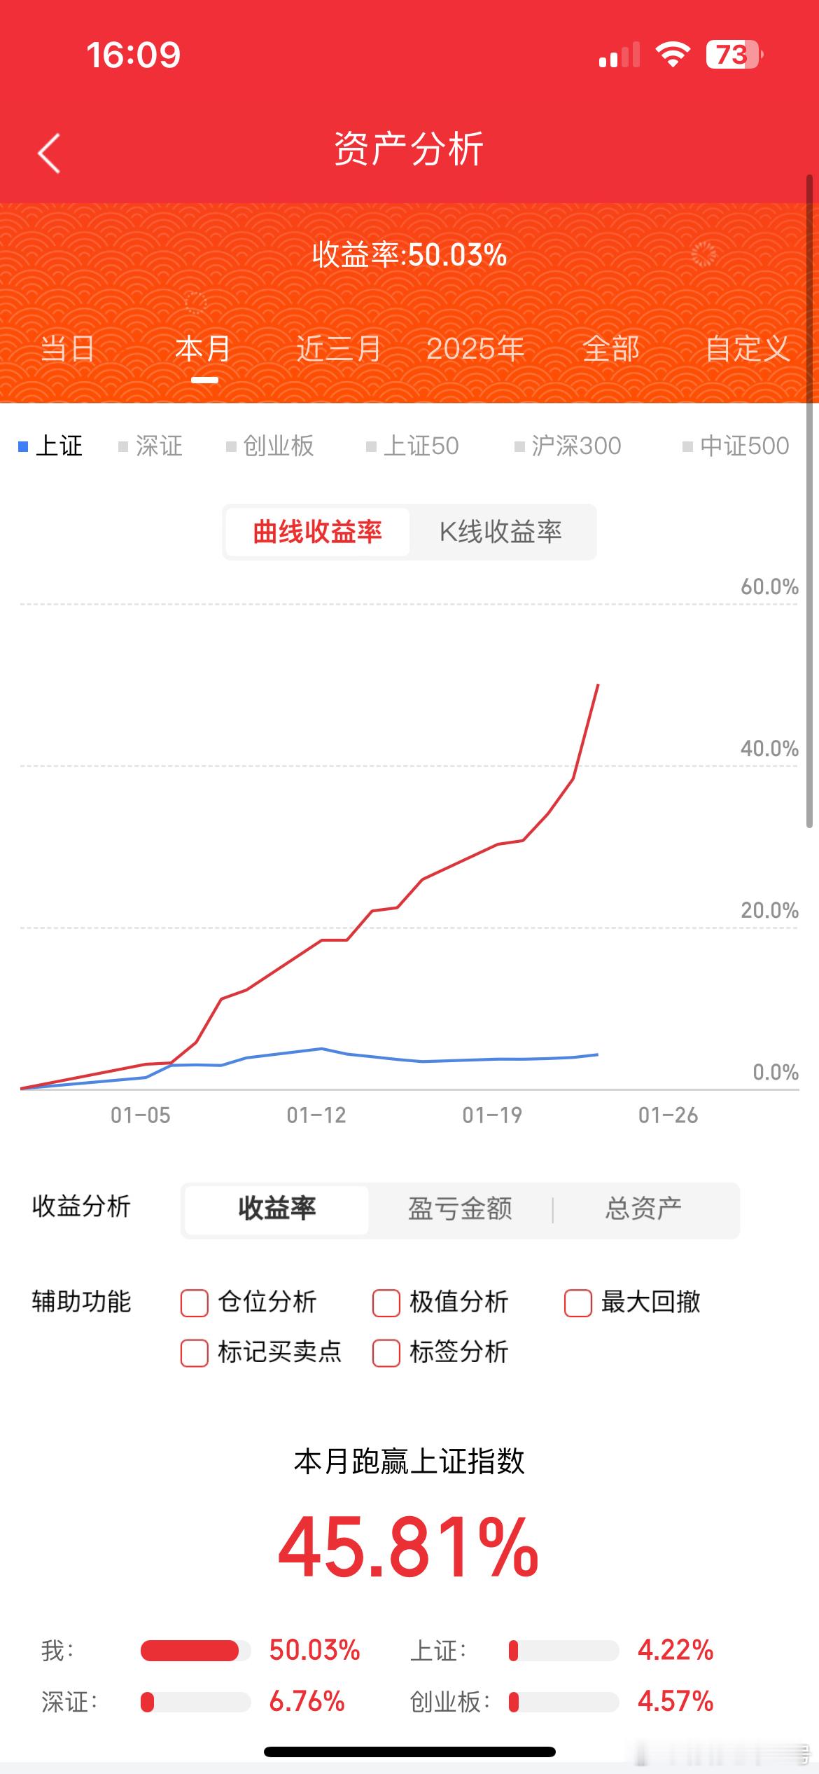Open the 盈亏金额 analysis view
This screenshot has height=1774, width=819.
461,1209
